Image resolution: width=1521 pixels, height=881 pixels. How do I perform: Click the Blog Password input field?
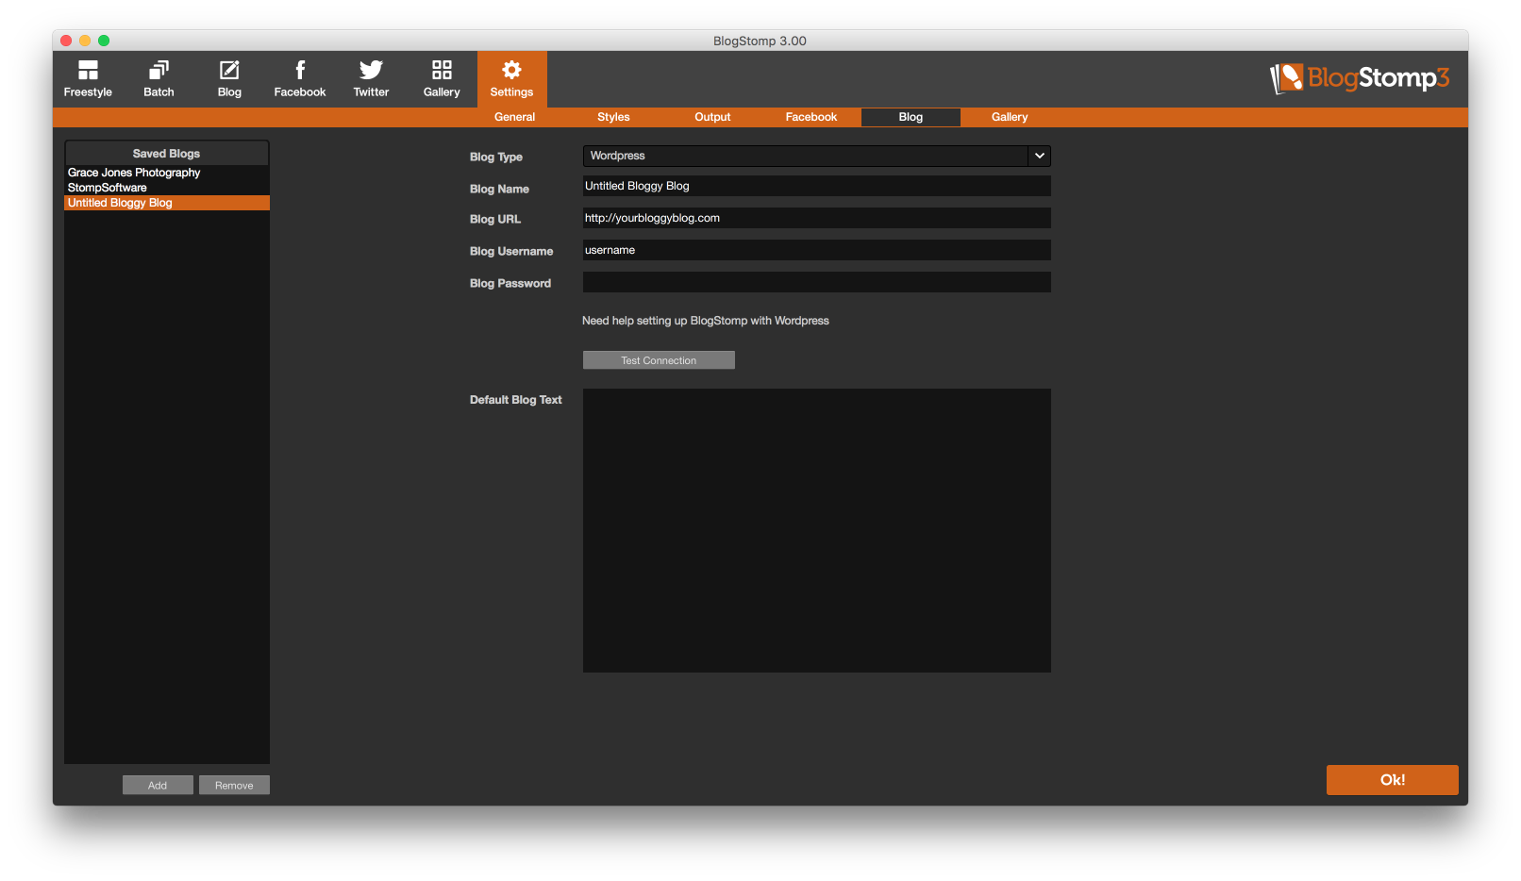click(x=817, y=282)
